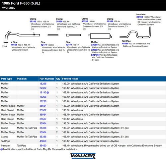The image size is (166, 159).
Task: Click the modifications icon beside 18142 in diagram
Action: click(99, 55)
